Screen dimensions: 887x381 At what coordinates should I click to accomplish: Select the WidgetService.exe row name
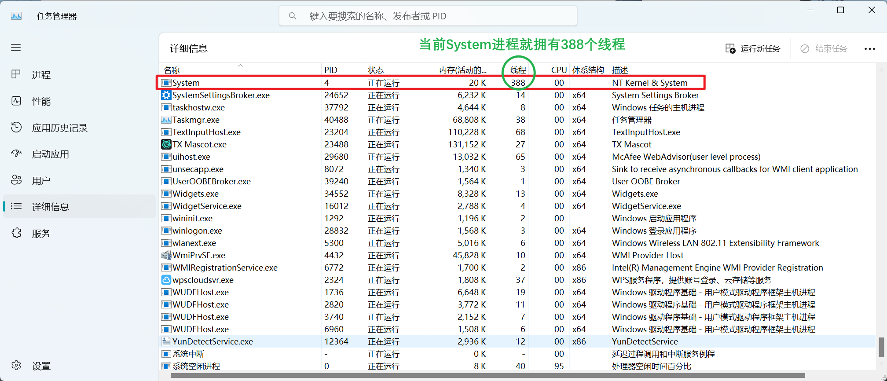click(x=207, y=206)
